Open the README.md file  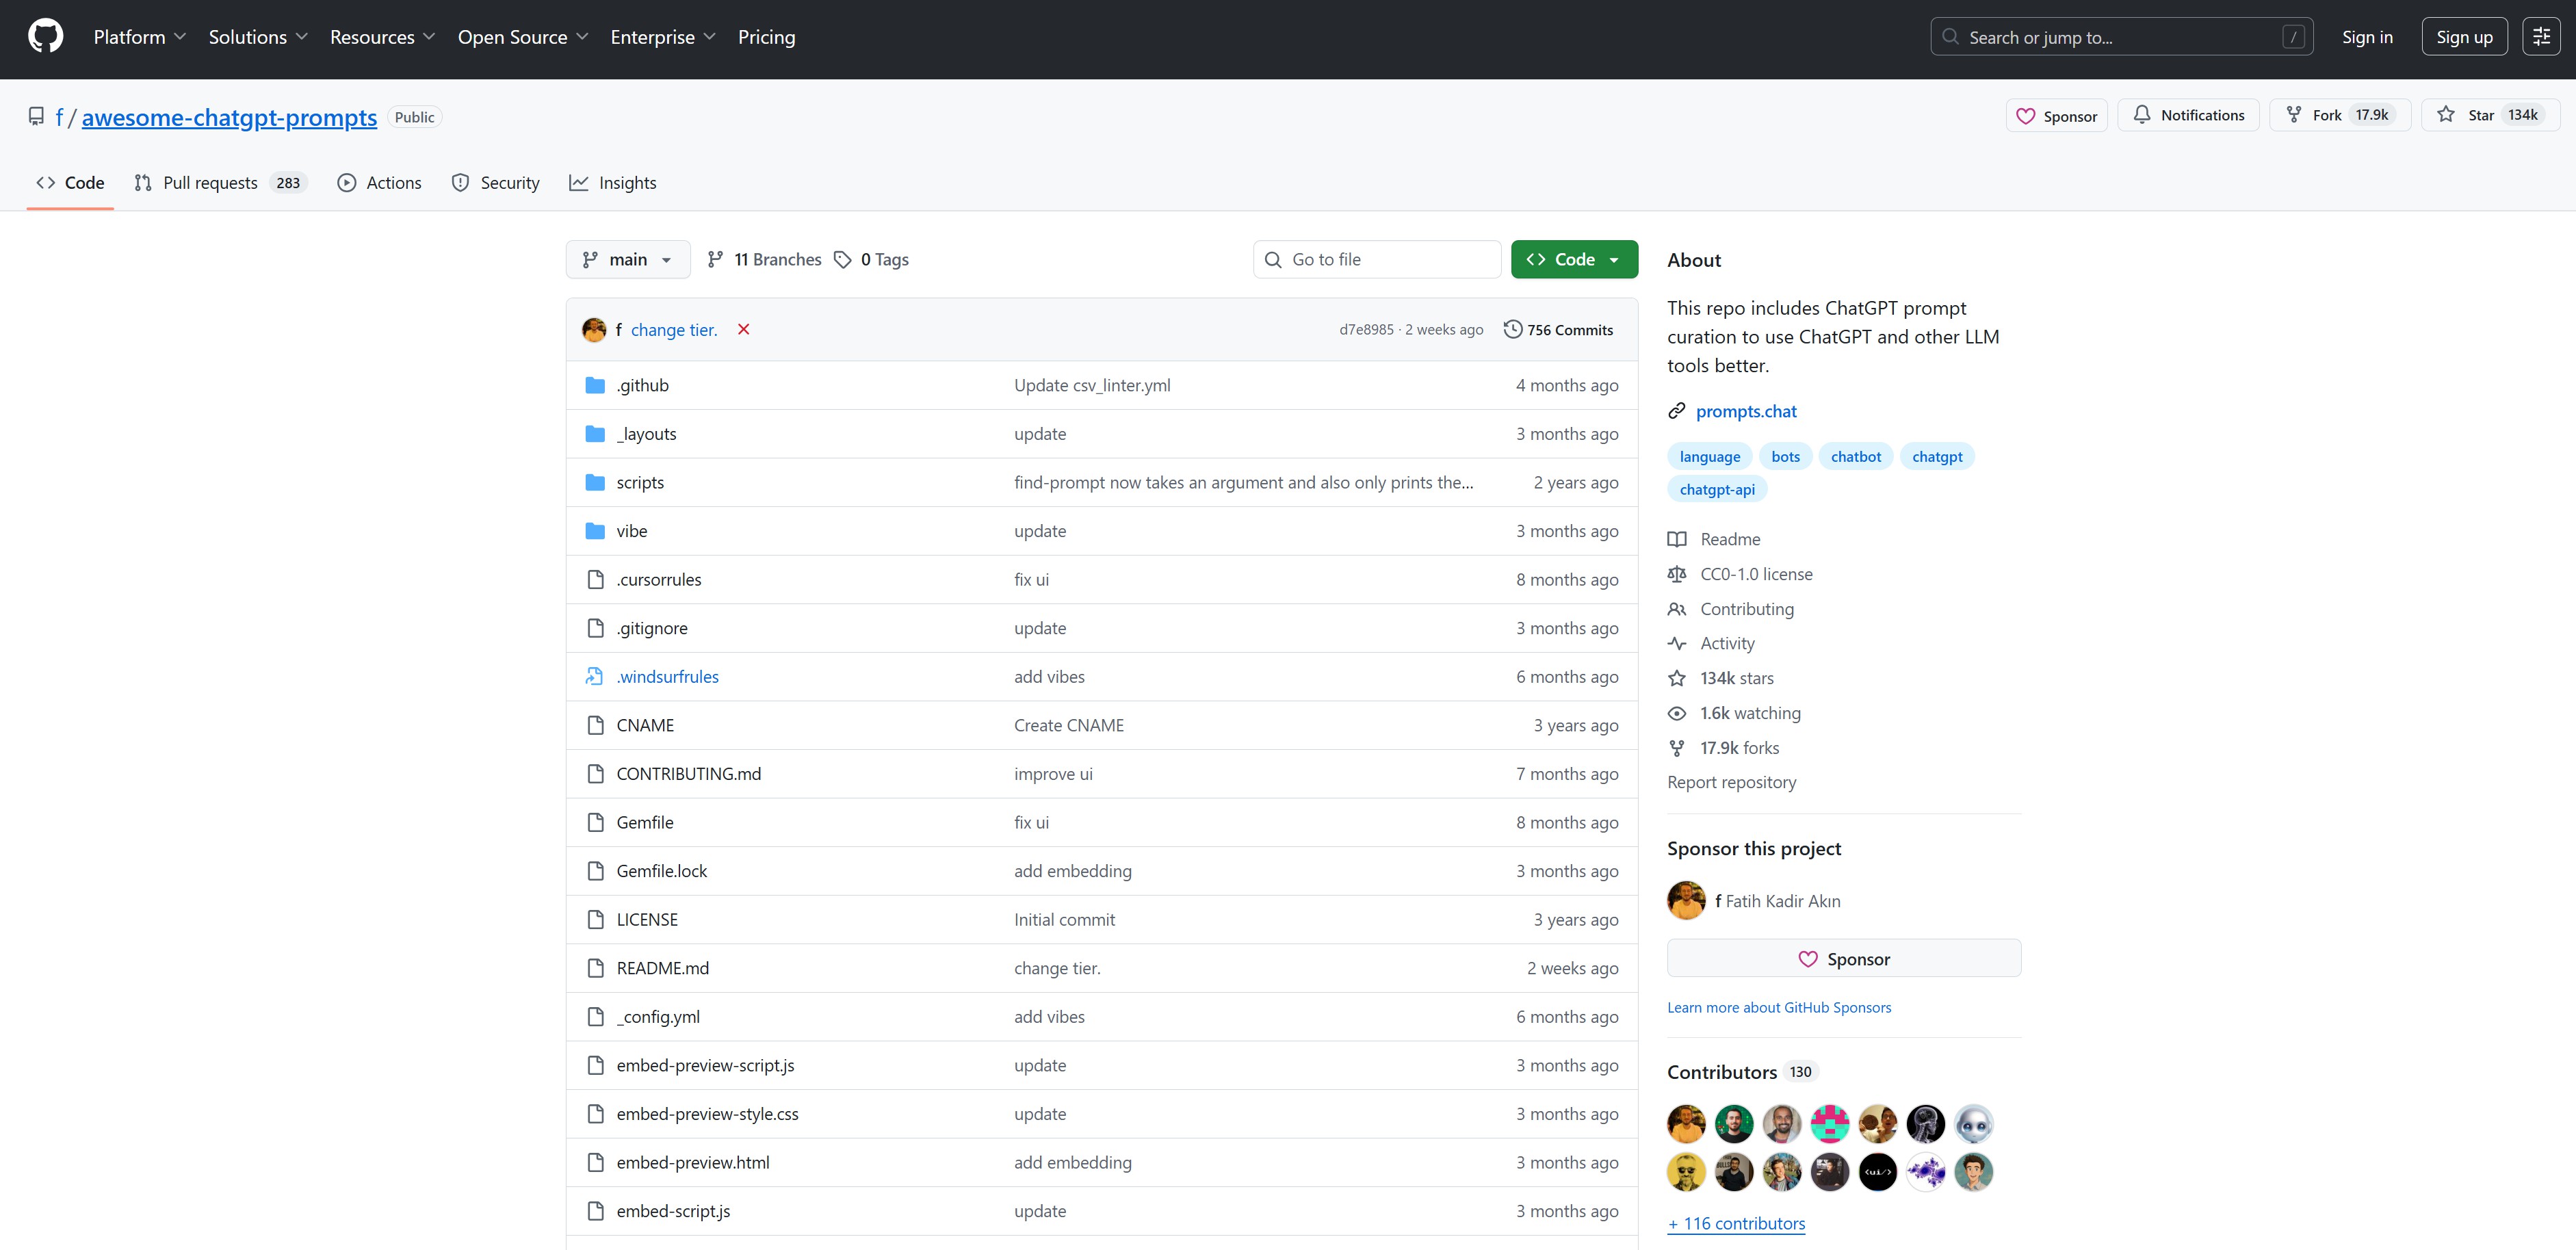(x=662, y=969)
